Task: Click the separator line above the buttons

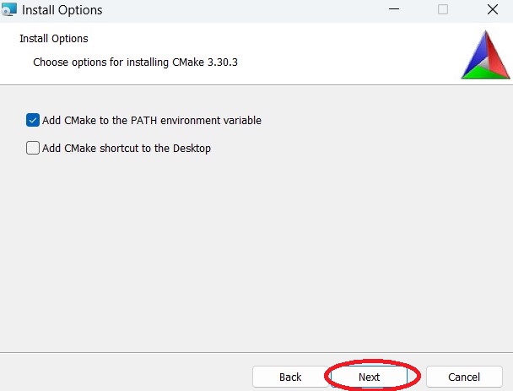Action: [x=253, y=351]
